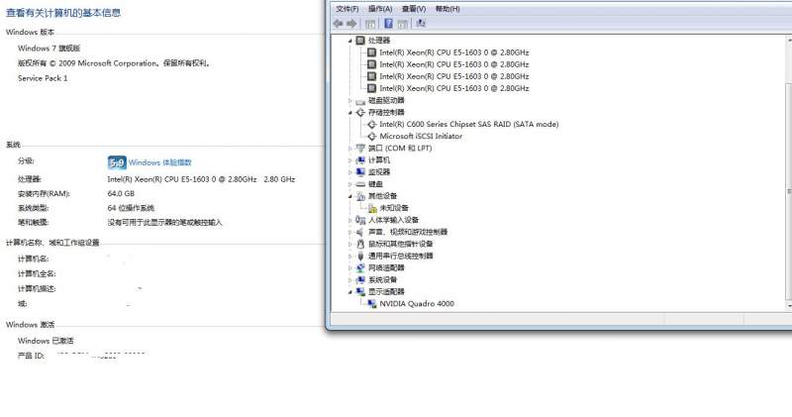Expand the 网络适配器 node

350,267
